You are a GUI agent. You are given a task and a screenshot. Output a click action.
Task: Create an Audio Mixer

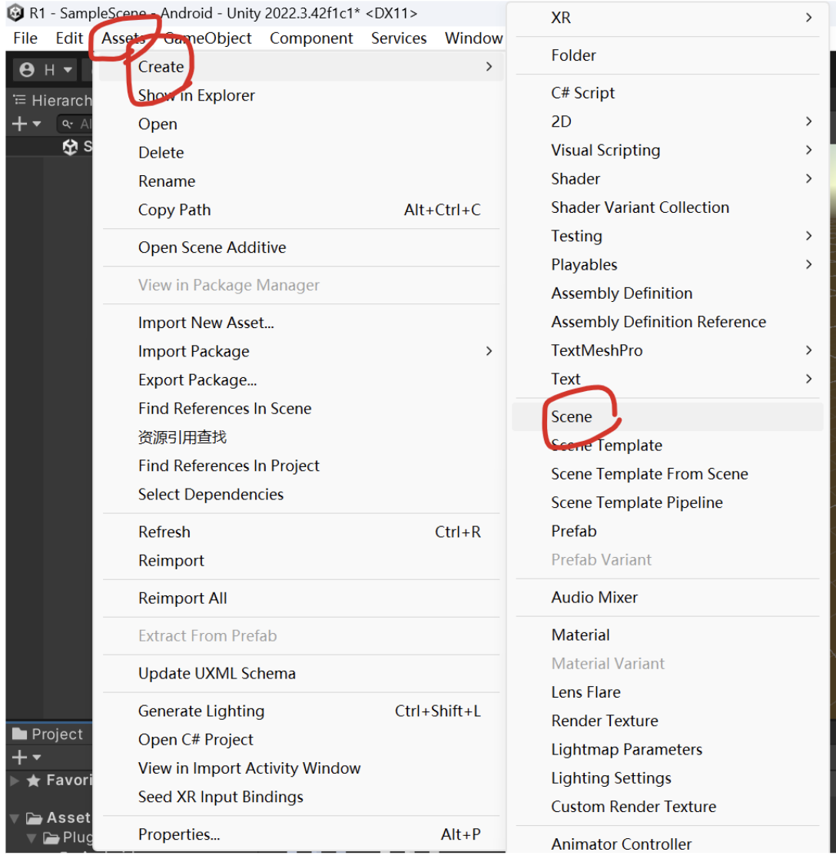click(x=668, y=598)
